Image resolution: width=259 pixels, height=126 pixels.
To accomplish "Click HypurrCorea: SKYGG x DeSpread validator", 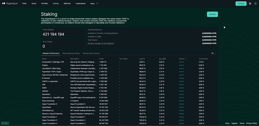I will (x=55, y=75).
